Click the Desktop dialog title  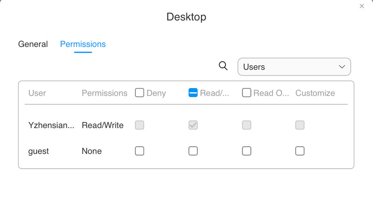click(186, 17)
